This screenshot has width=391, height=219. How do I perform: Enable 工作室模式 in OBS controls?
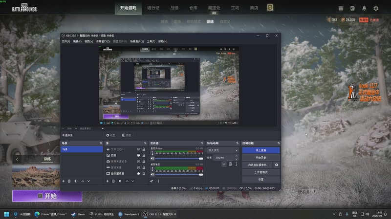click(x=261, y=172)
